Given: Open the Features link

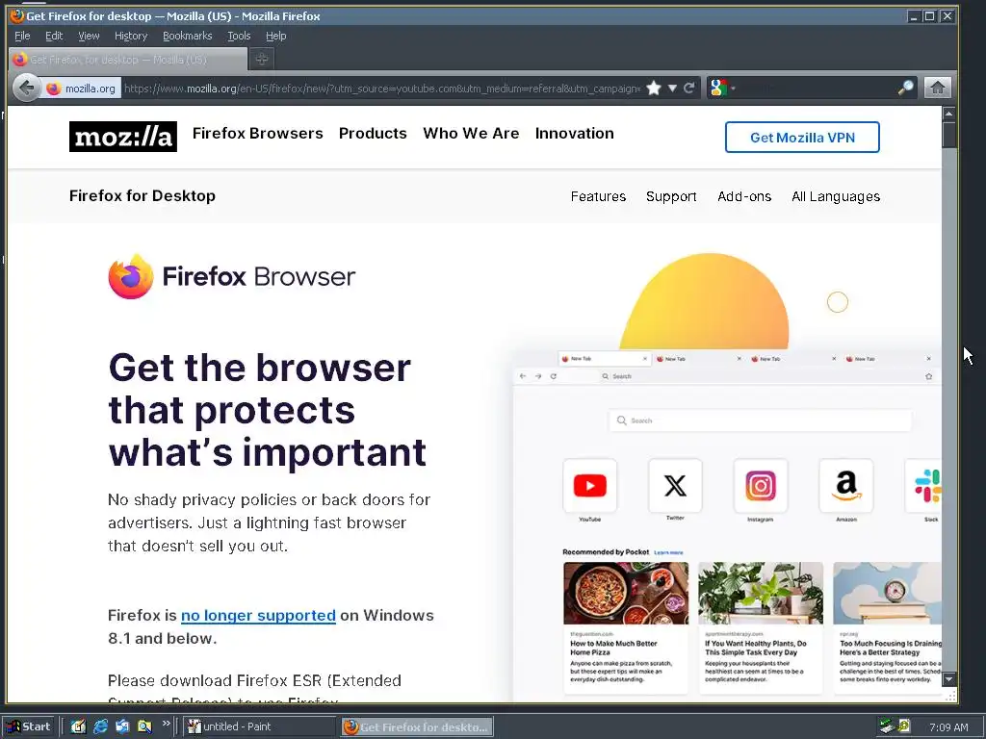Looking at the screenshot, I should point(598,196).
